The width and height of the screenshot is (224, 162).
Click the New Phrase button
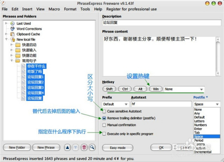point(46,147)
